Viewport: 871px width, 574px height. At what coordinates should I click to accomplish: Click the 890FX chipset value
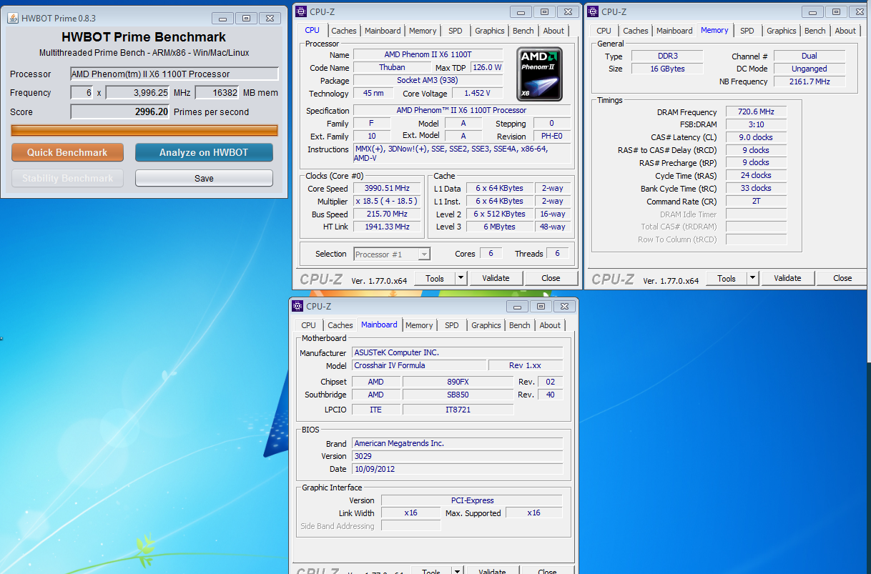tap(458, 382)
